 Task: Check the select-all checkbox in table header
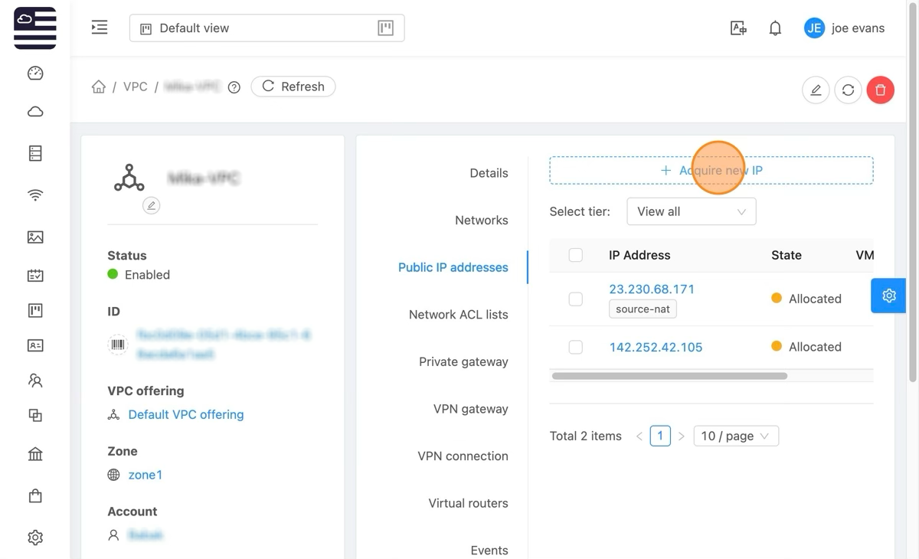pos(576,256)
